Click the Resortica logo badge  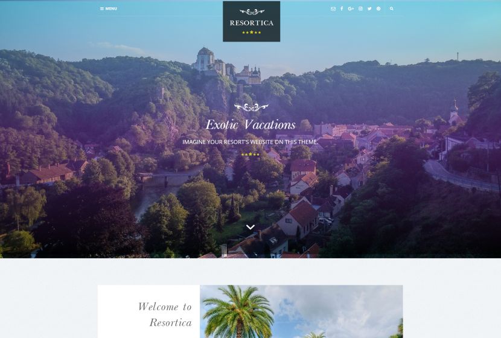(252, 21)
